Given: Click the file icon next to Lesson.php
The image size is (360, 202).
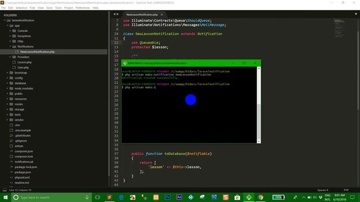Looking at the screenshot, I should click(x=14, y=62).
